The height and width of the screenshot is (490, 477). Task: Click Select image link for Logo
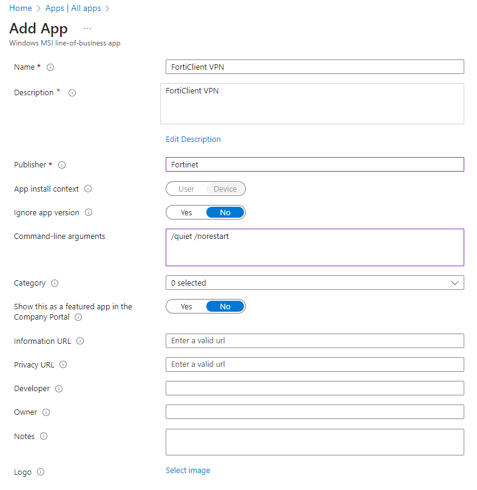pos(188,471)
